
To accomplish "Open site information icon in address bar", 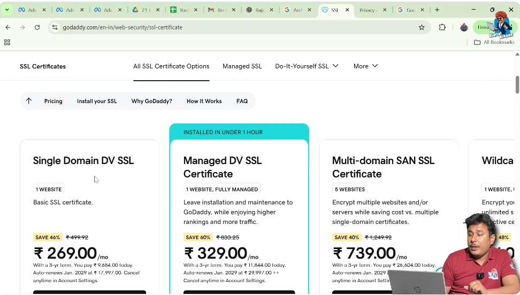I will (x=55, y=27).
